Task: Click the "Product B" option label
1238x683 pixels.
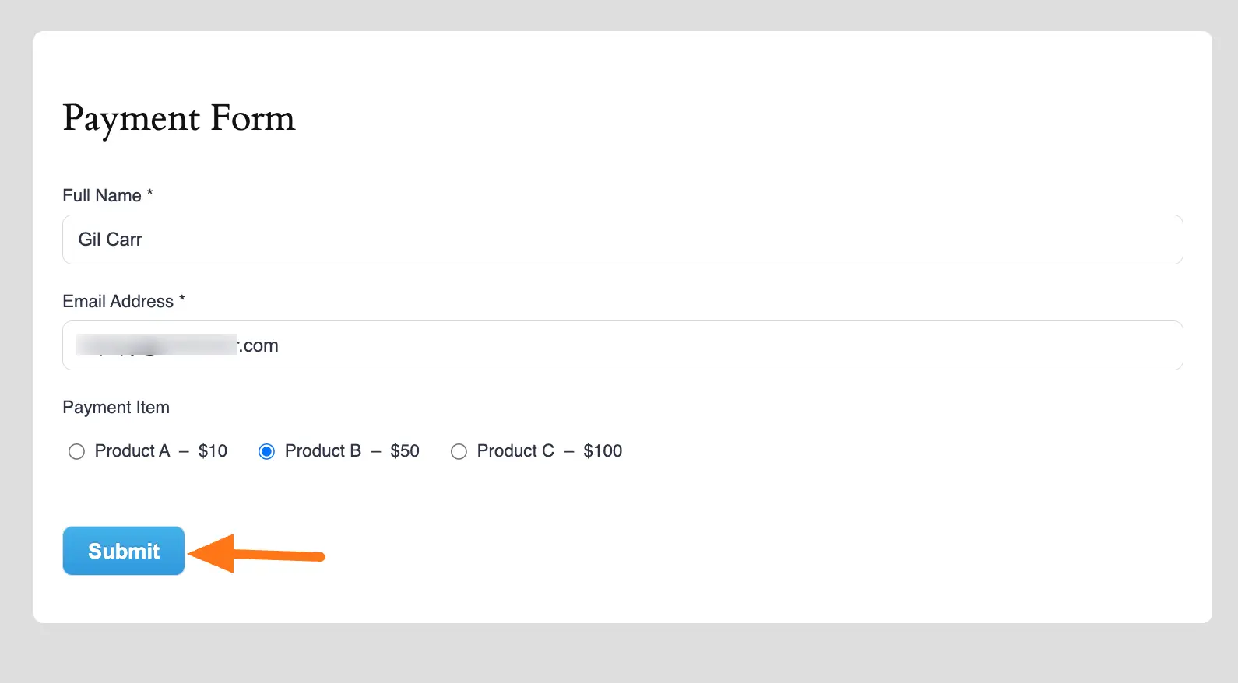Action: click(x=323, y=451)
